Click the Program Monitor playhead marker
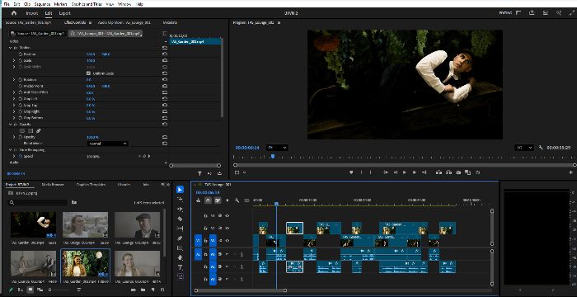This screenshot has height=297, width=577. coord(273,156)
